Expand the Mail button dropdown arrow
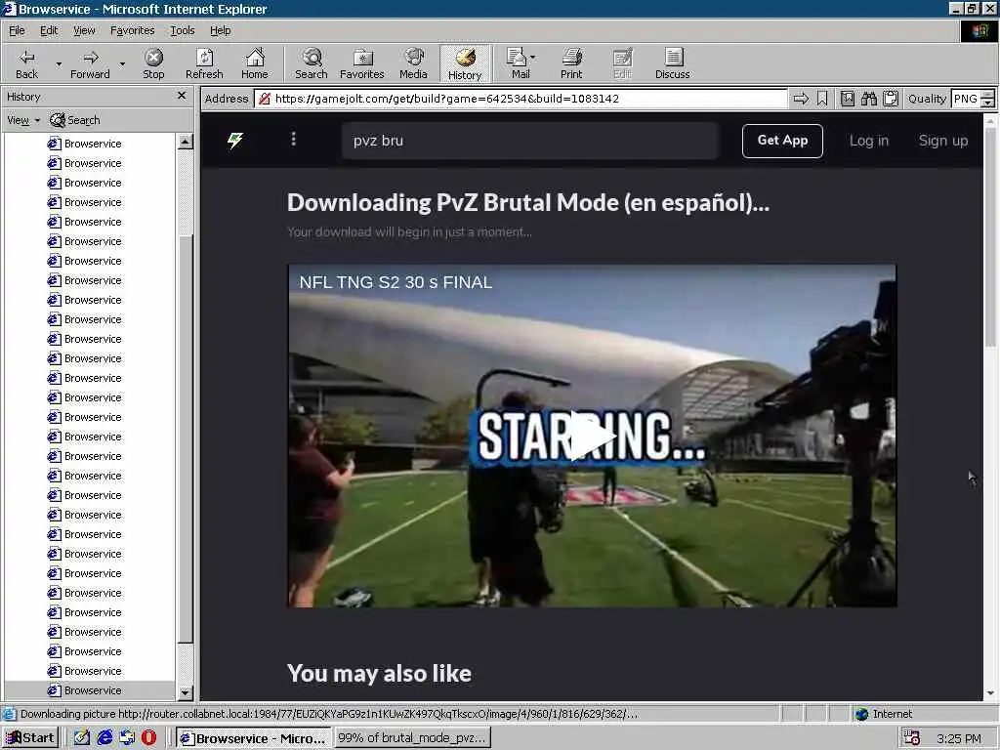The width and height of the screenshot is (1000, 750). pyautogui.click(x=533, y=58)
